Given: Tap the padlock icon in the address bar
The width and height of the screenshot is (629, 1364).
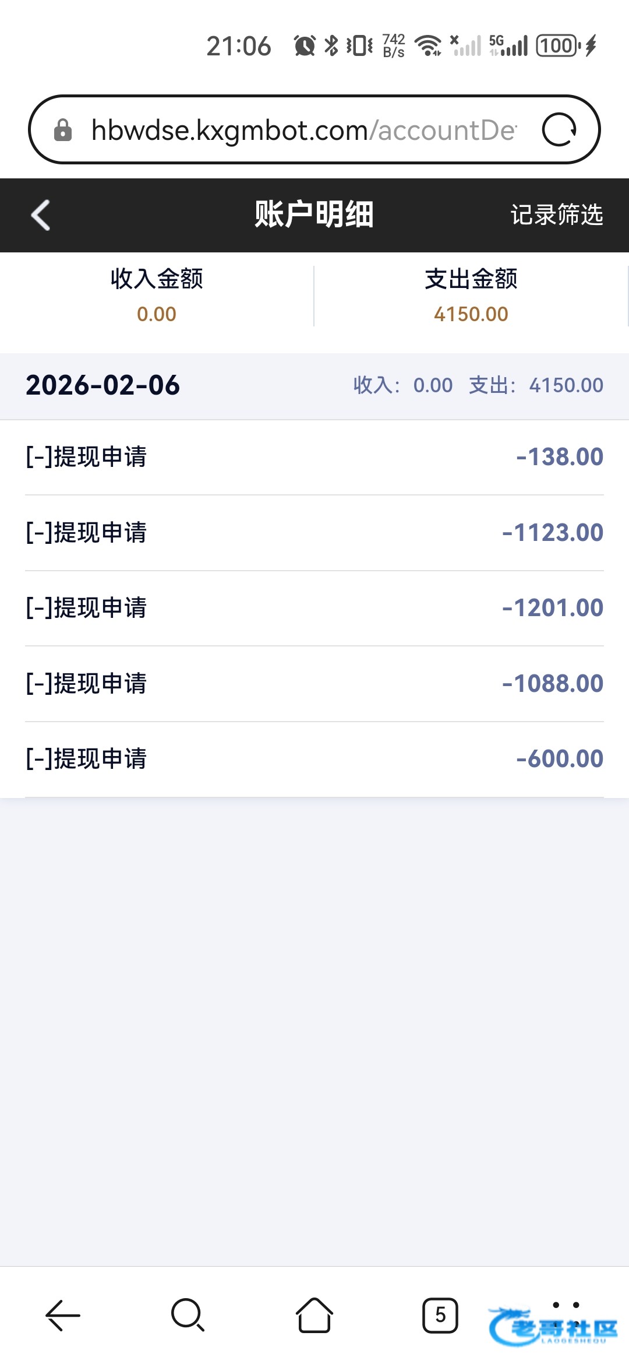Looking at the screenshot, I should click(x=63, y=130).
